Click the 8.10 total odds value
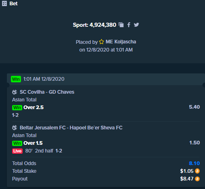The width and height of the screenshot is (205, 189). [194, 163]
